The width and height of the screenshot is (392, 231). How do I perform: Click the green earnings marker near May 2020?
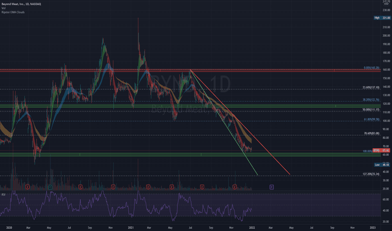coord(50,187)
